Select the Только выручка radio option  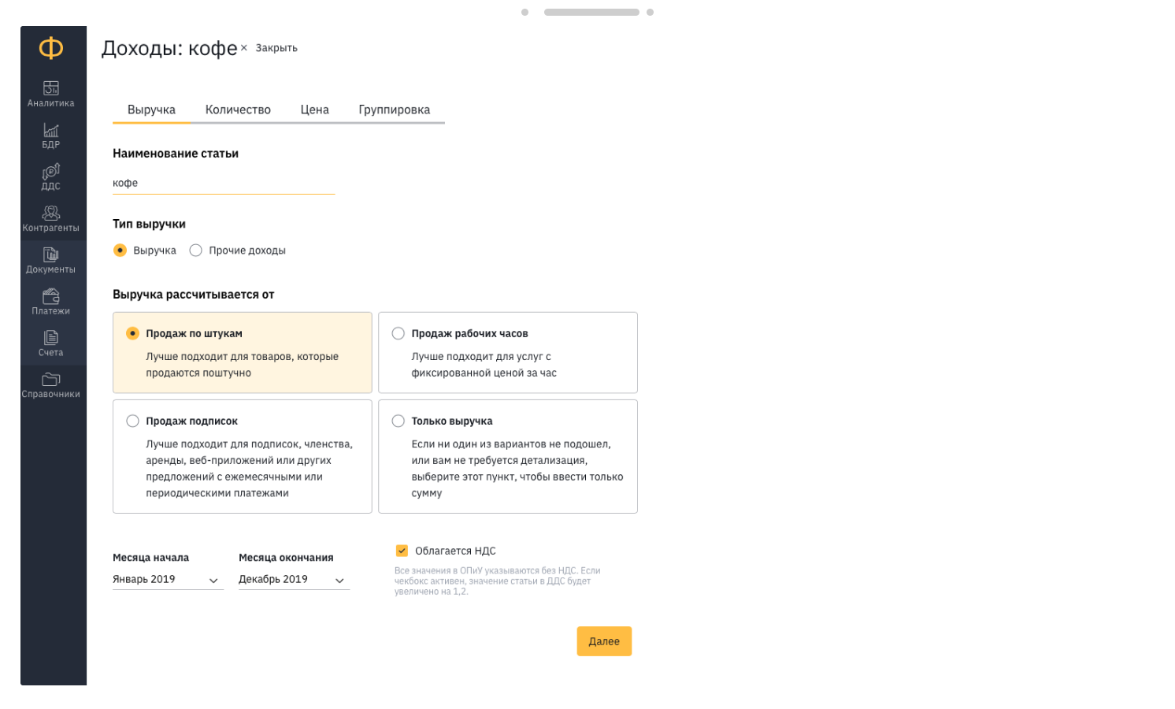tap(398, 421)
